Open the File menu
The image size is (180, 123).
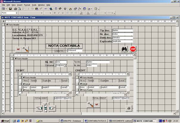tap(4, 5)
